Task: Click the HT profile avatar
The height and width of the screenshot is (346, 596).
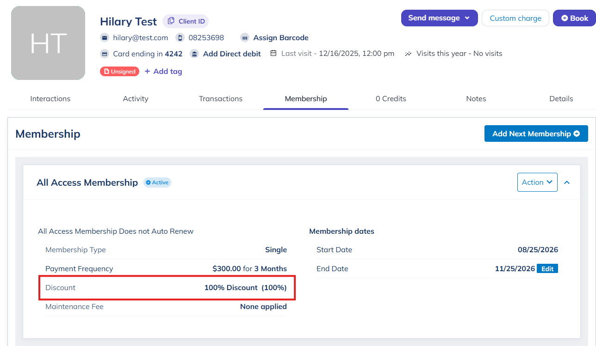Action: 48,43
